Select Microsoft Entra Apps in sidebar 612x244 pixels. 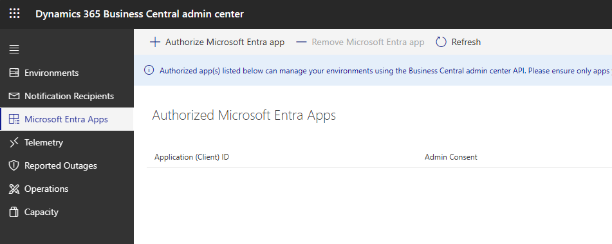tap(67, 119)
